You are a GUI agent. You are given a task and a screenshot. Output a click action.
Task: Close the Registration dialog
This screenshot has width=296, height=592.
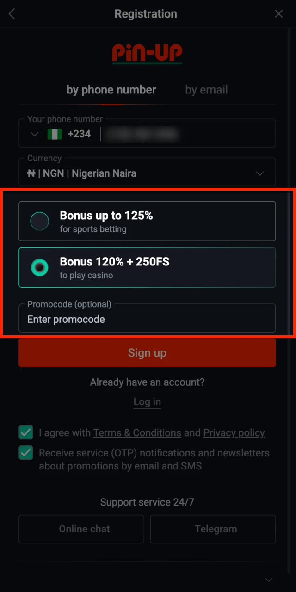279,14
